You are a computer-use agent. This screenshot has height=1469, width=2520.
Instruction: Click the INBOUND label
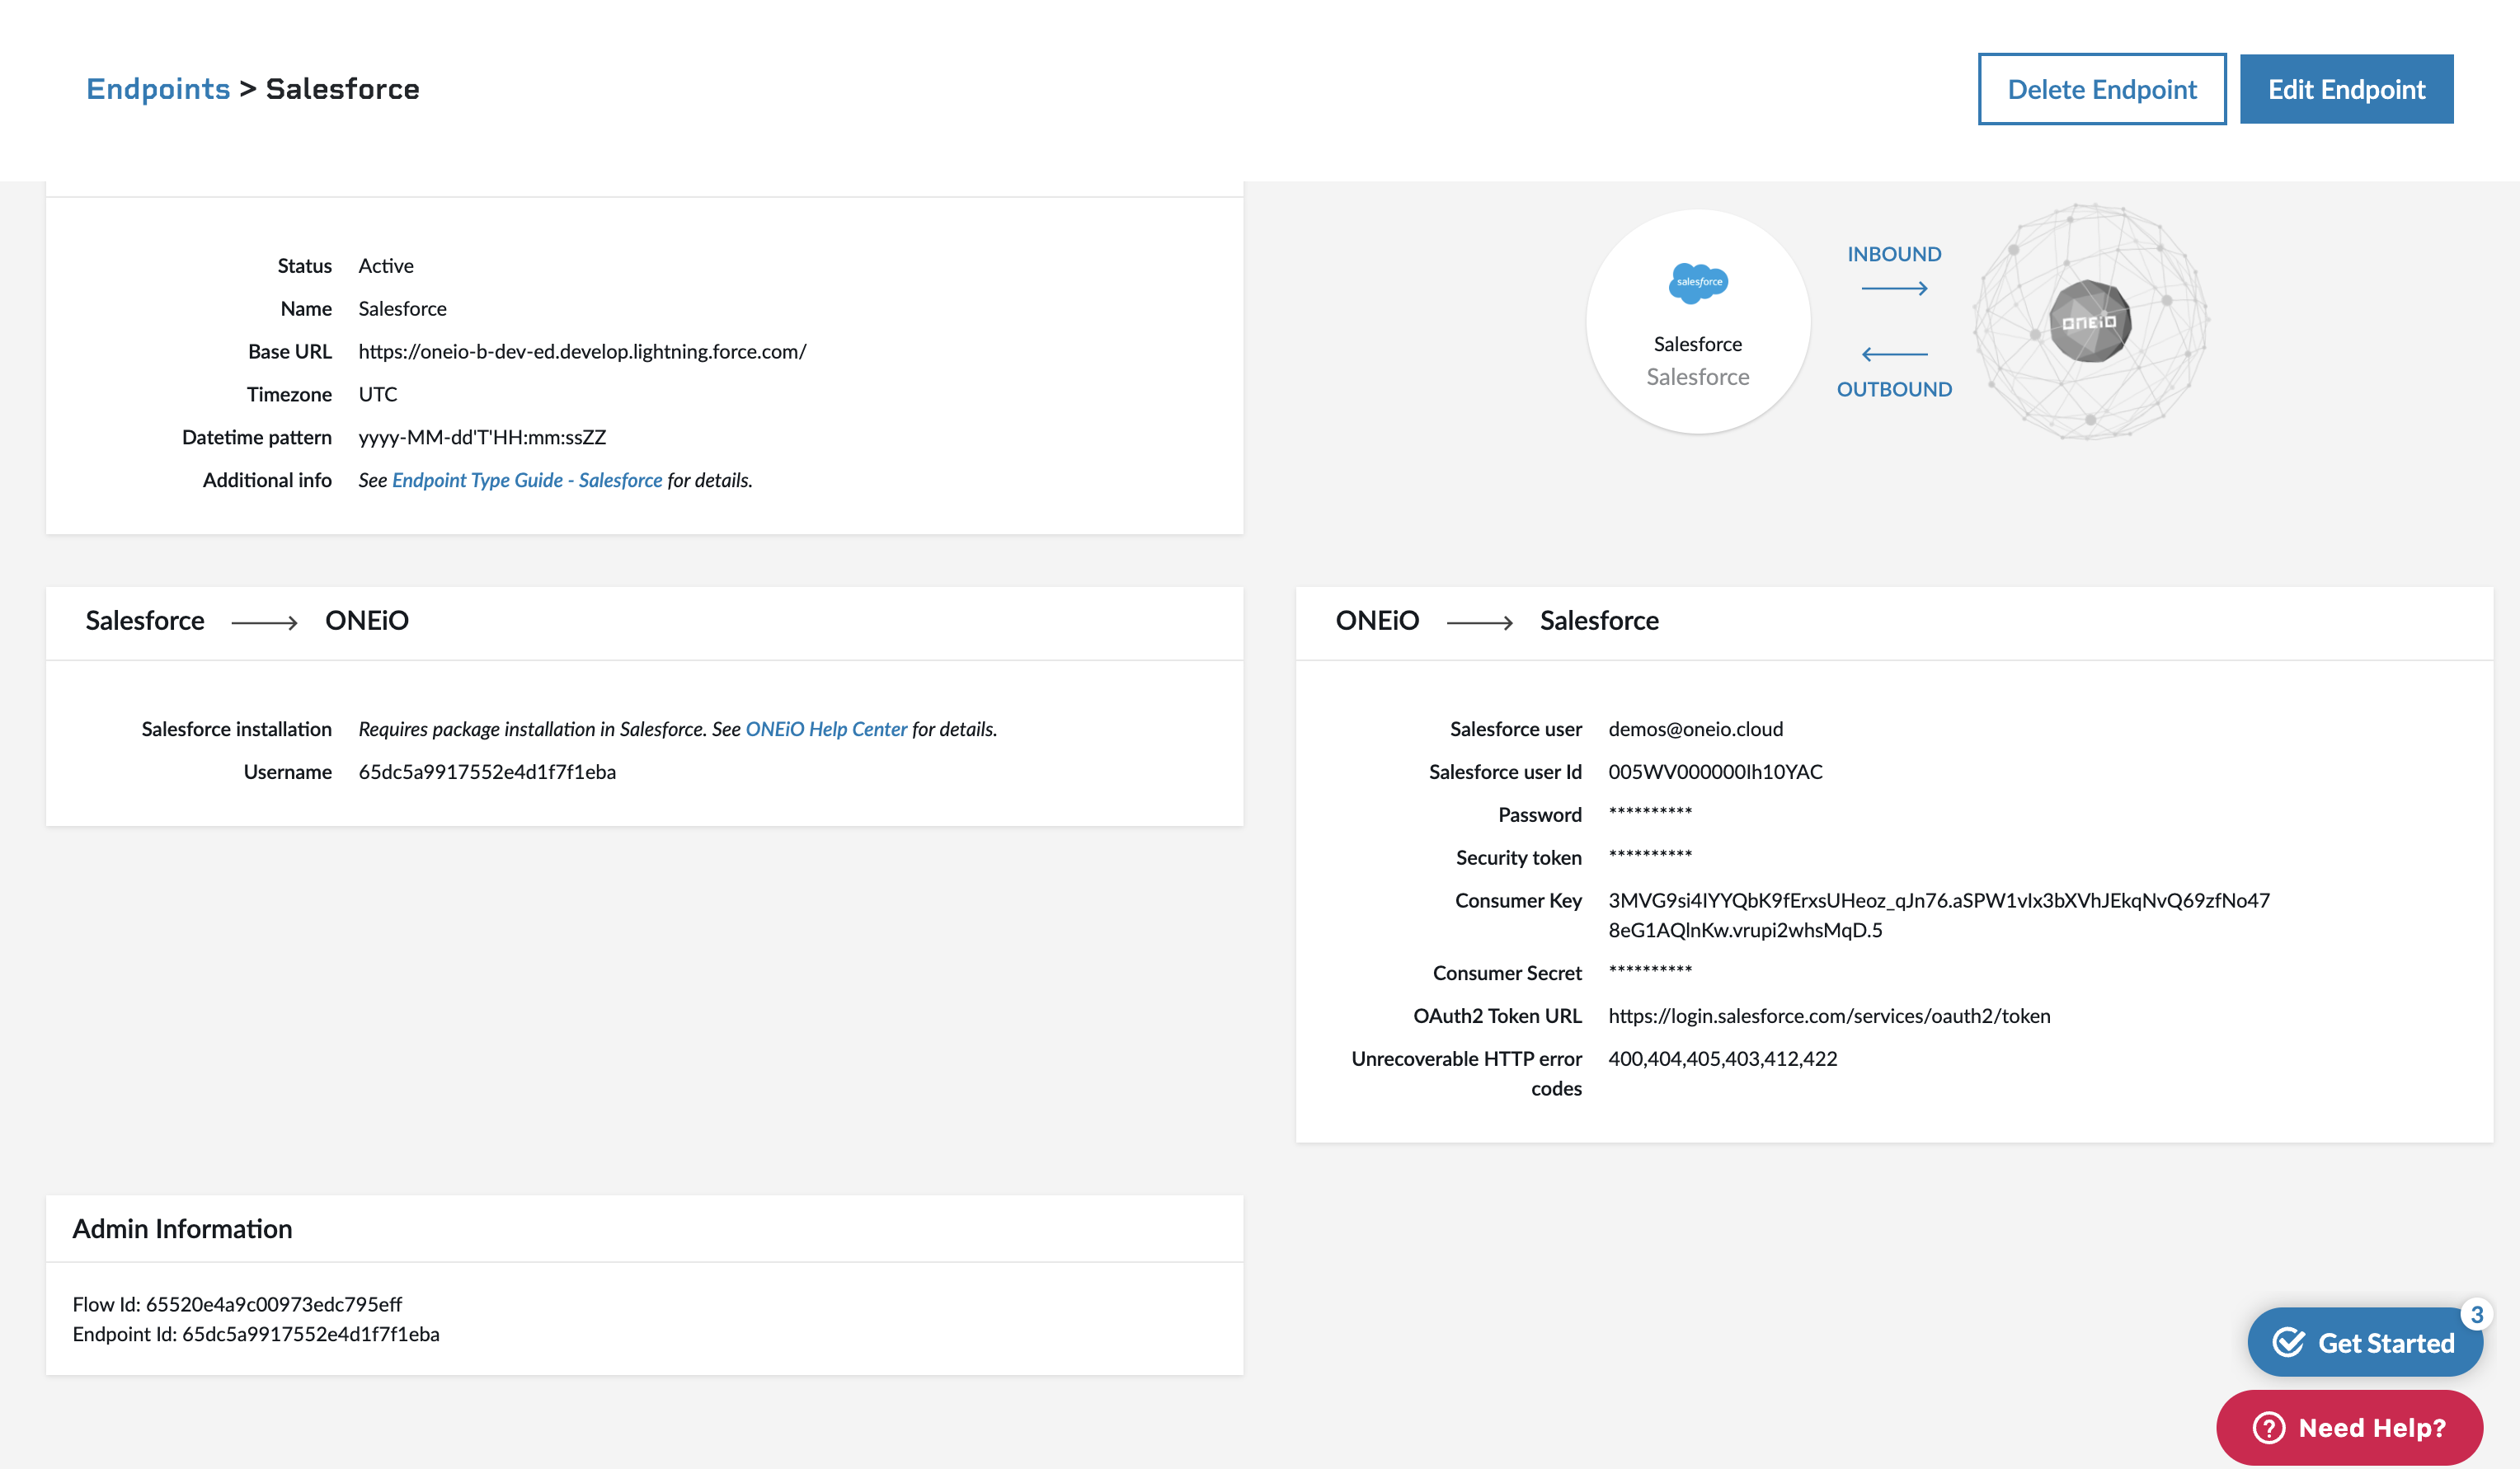[1894, 254]
